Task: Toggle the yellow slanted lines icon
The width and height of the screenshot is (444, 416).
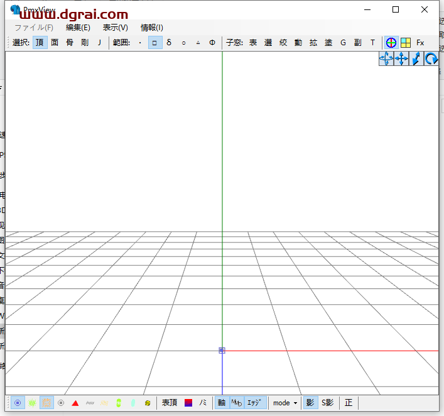Action: coord(104,403)
